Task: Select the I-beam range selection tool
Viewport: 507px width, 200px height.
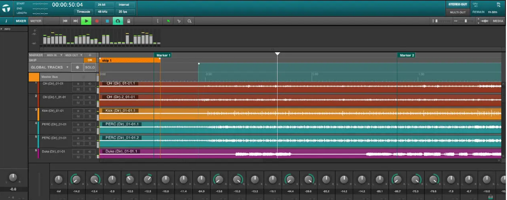Action: point(158,21)
